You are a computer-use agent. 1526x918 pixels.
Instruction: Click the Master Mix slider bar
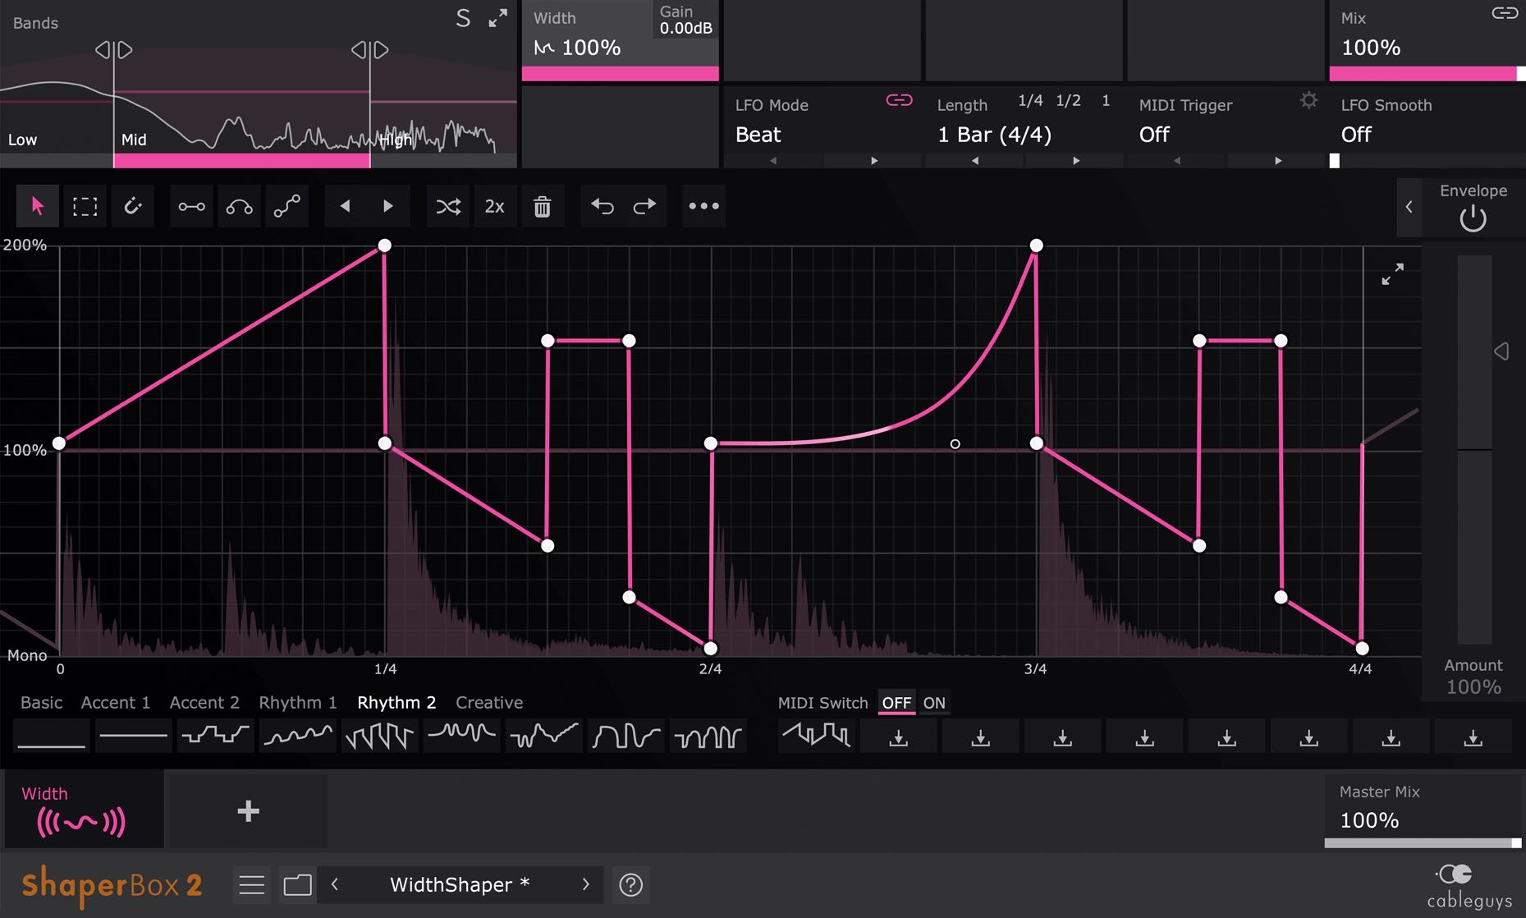(x=1422, y=843)
